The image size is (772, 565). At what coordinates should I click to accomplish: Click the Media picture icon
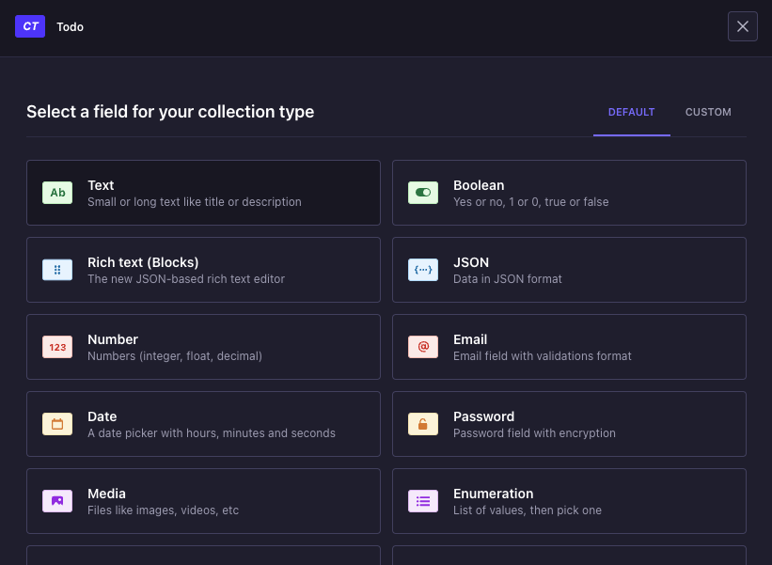57,501
